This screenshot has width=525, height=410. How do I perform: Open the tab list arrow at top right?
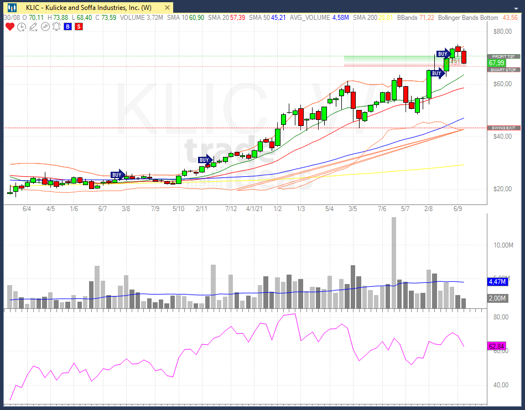(516, 8)
